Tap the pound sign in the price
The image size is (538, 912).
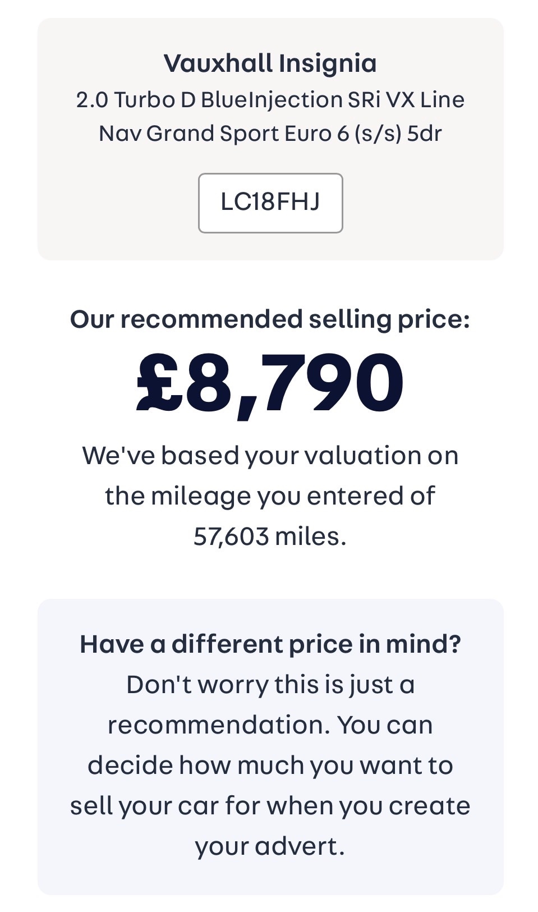(159, 383)
